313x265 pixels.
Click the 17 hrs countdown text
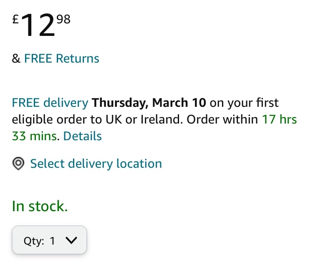coord(279,120)
